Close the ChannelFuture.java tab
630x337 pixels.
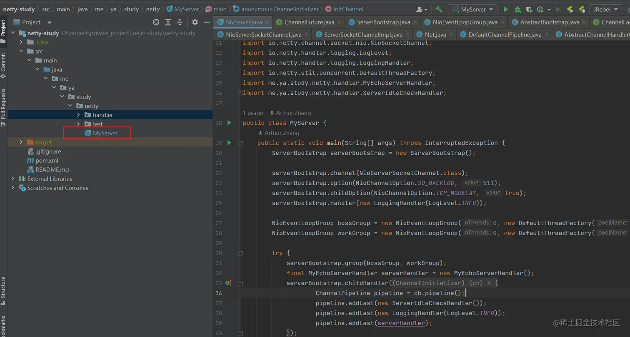(340, 22)
